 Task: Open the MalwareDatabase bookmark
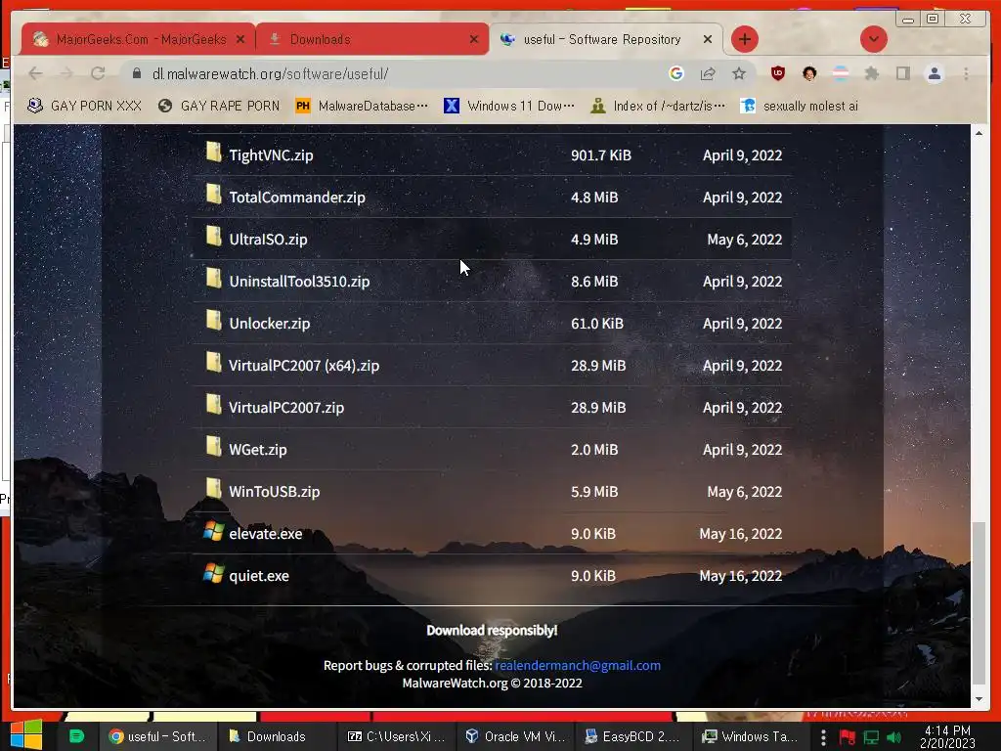(362, 106)
